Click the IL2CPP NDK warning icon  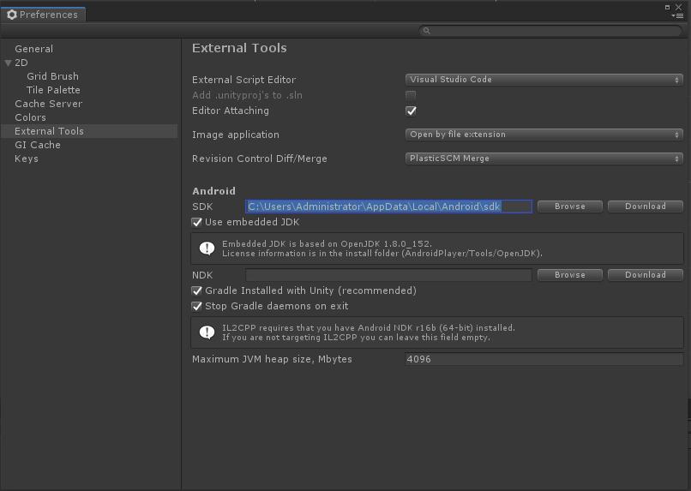click(207, 332)
